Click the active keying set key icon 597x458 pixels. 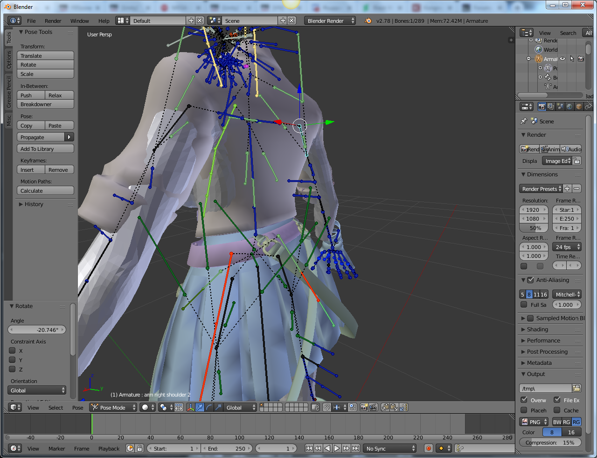[459, 448]
